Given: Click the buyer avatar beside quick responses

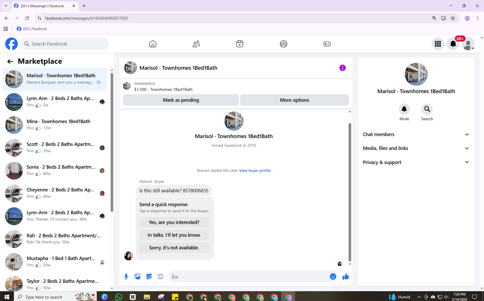Looking at the screenshot, I should pos(128,256).
